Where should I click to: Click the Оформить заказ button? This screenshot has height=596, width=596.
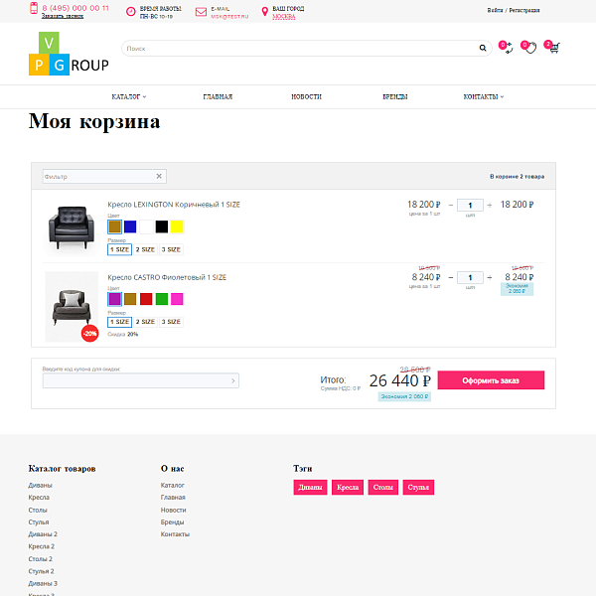[491, 379]
